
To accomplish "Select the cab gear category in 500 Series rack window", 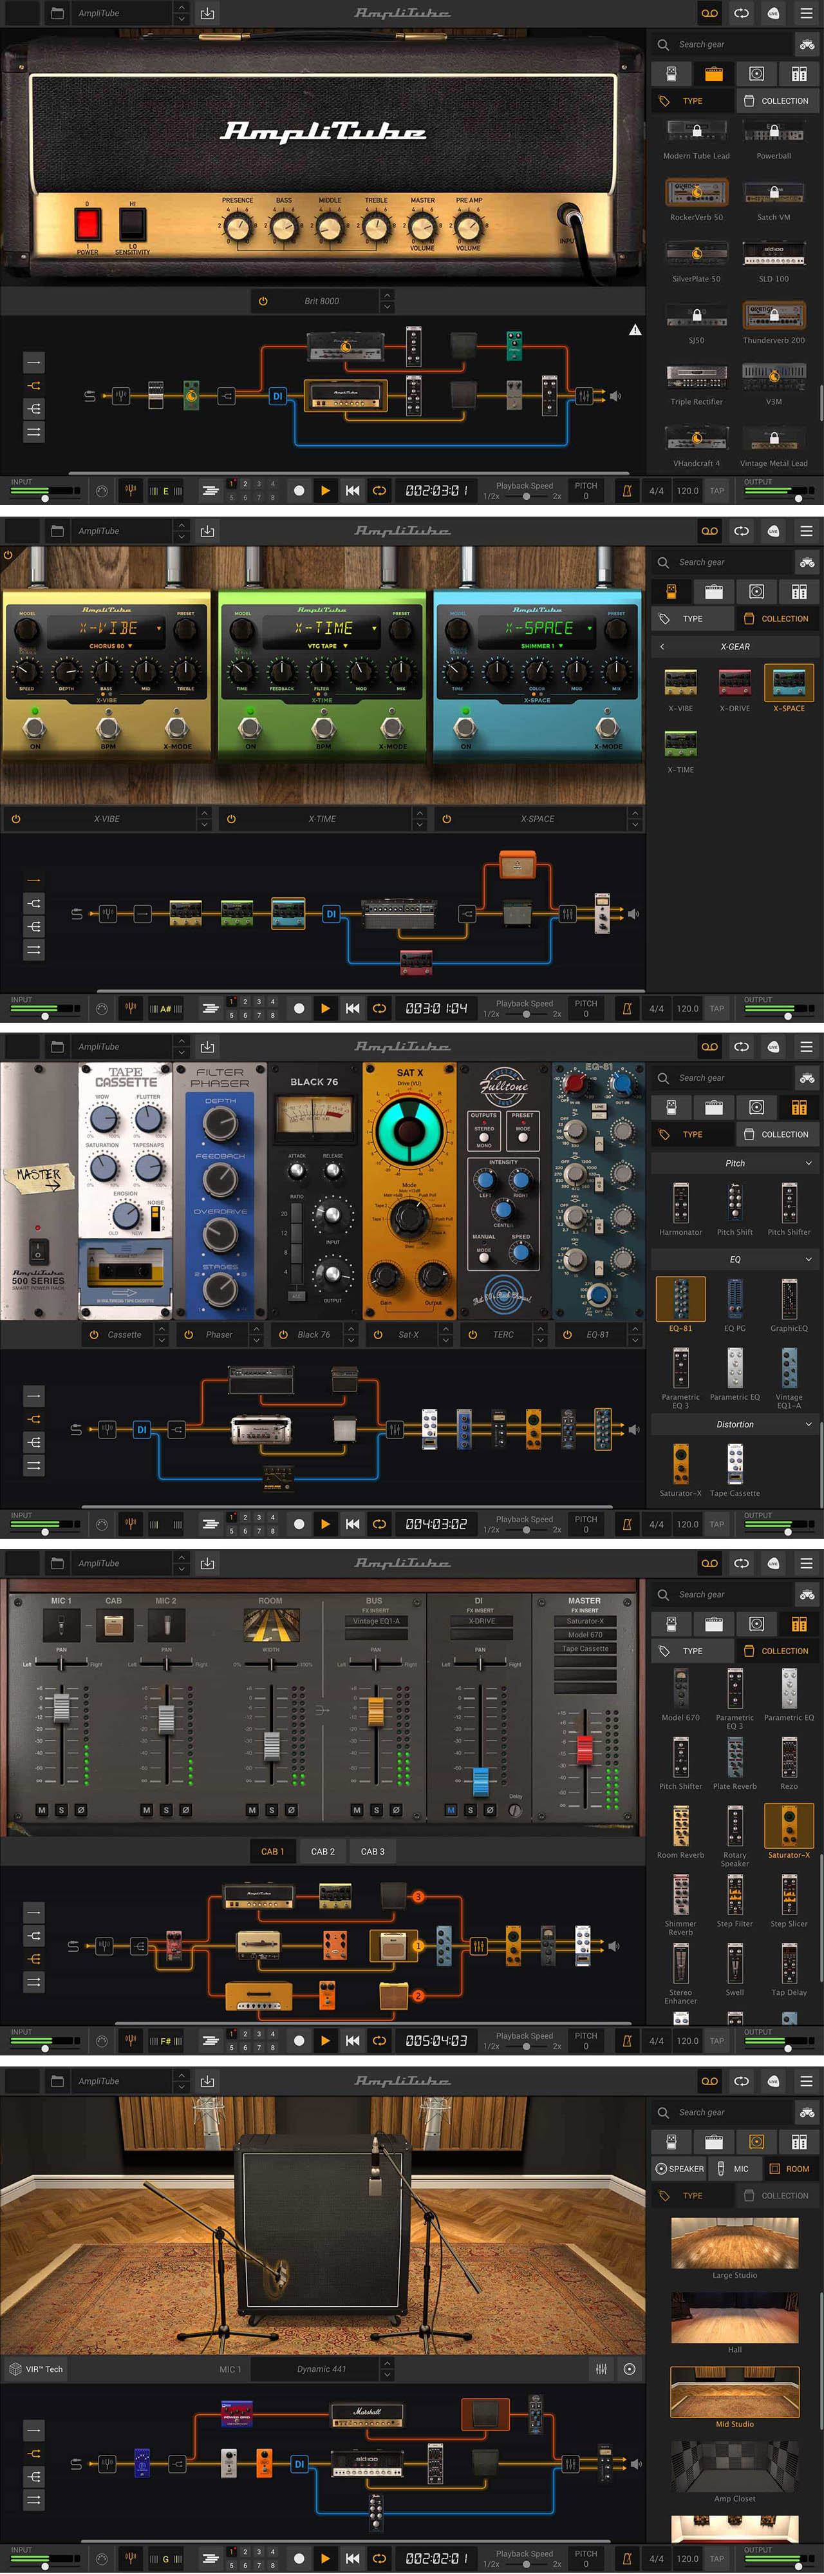I will [757, 1107].
